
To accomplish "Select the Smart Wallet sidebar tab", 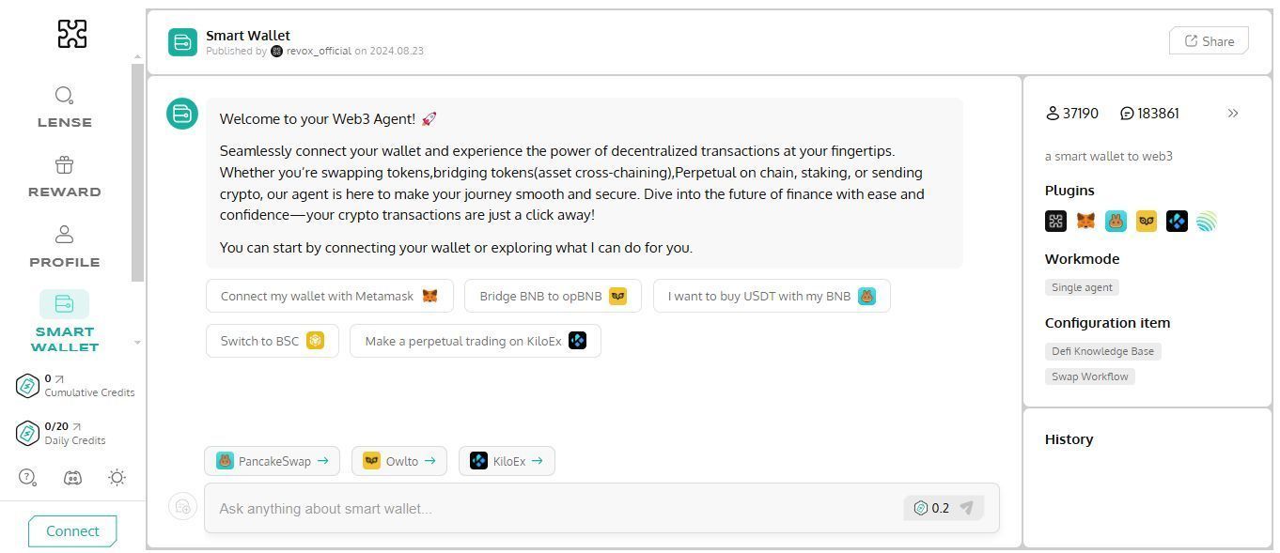I will pos(64,320).
